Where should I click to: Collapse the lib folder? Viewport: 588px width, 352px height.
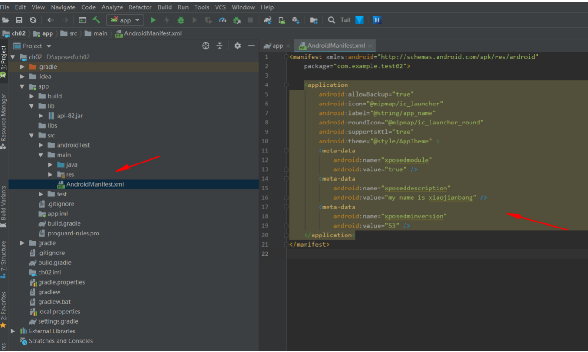[32, 106]
